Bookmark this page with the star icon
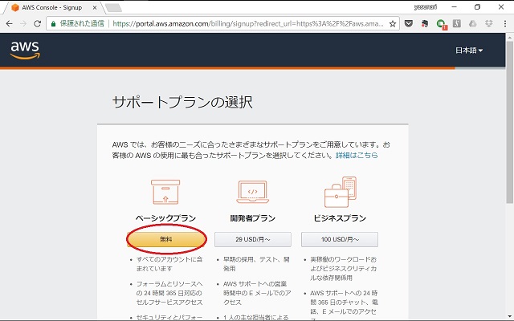This screenshot has width=514, height=321. coord(393,23)
